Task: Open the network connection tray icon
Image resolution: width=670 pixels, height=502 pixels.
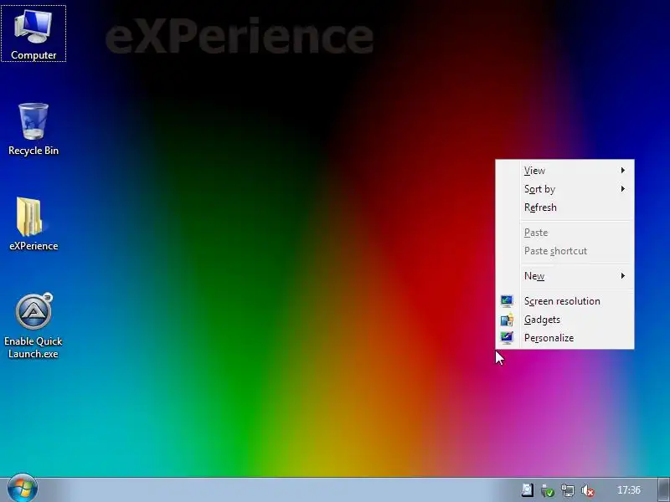Action: 568,490
